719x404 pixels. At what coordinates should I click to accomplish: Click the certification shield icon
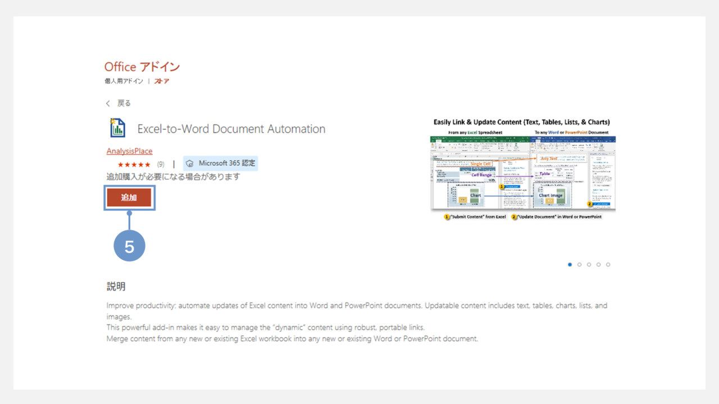point(190,164)
